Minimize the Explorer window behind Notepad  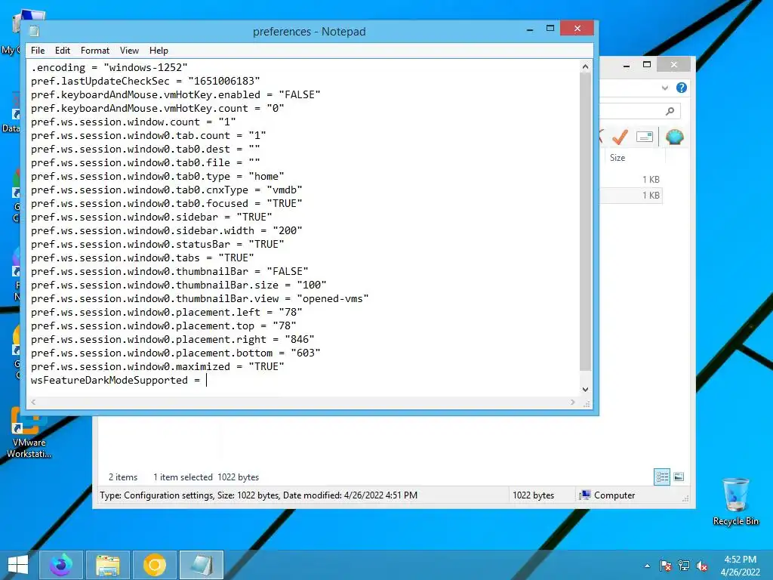[626, 65]
